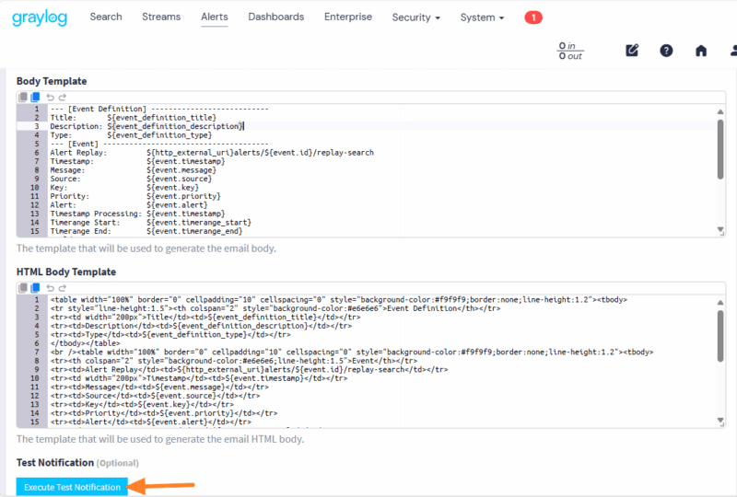Open the scratchpad edit icon

click(632, 51)
